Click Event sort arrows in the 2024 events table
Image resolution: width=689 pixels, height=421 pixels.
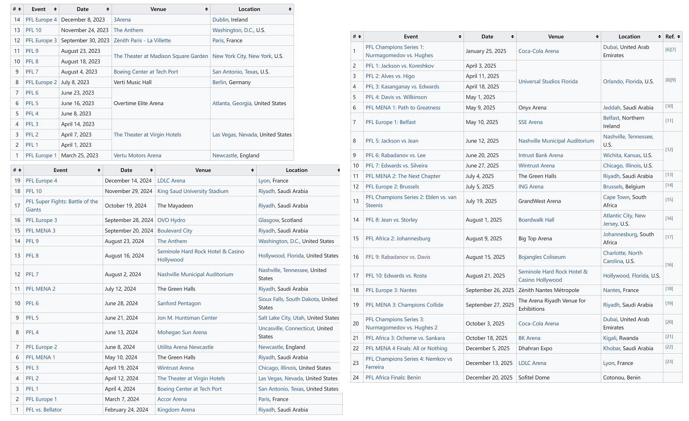tap(99, 170)
